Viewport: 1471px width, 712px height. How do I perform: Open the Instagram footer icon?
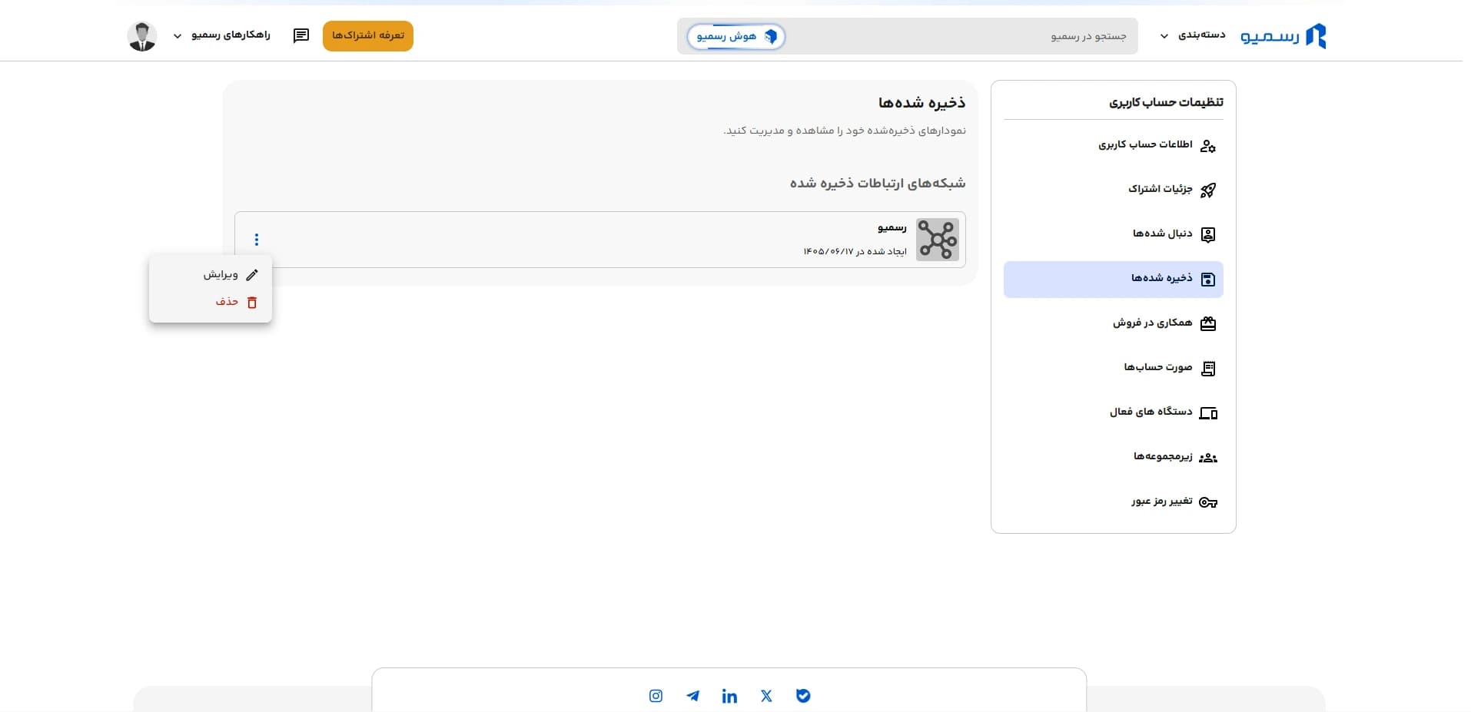656,696
